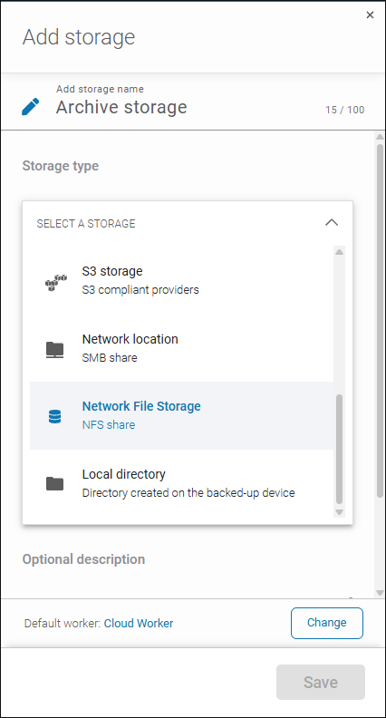The height and width of the screenshot is (718, 386).
Task: Click the Change worker button
Action: 327,623
